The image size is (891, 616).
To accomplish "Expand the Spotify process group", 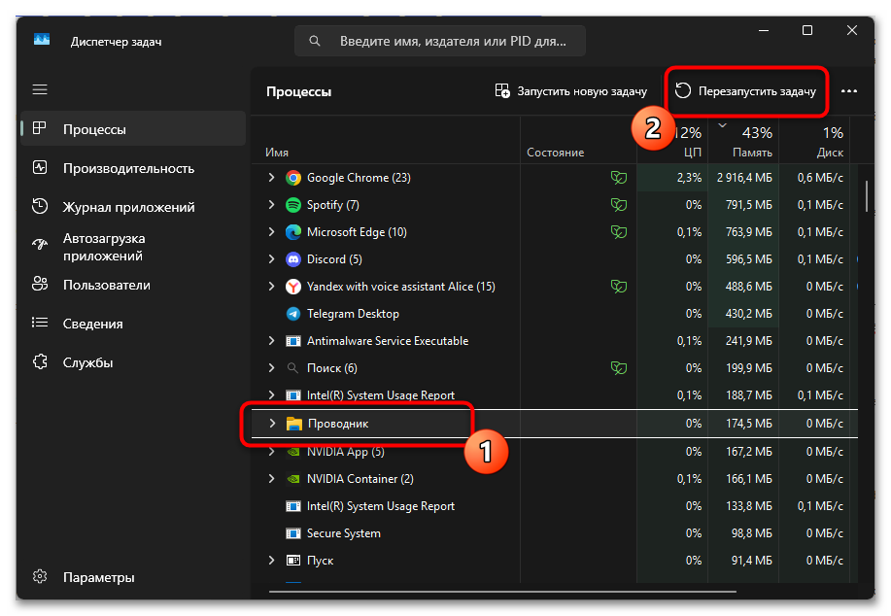I will [x=272, y=205].
